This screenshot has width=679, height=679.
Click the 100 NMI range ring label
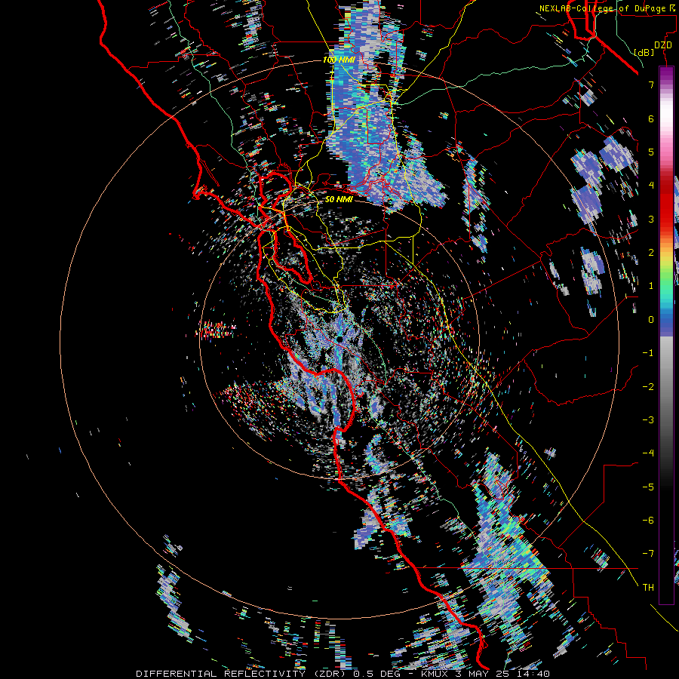[x=339, y=60]
